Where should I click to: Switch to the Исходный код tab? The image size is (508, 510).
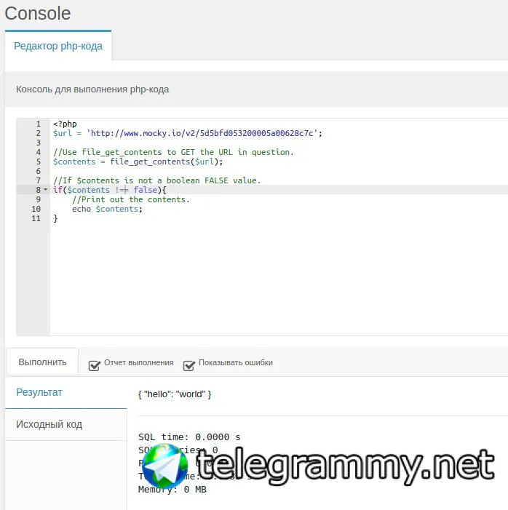(66, 424)
